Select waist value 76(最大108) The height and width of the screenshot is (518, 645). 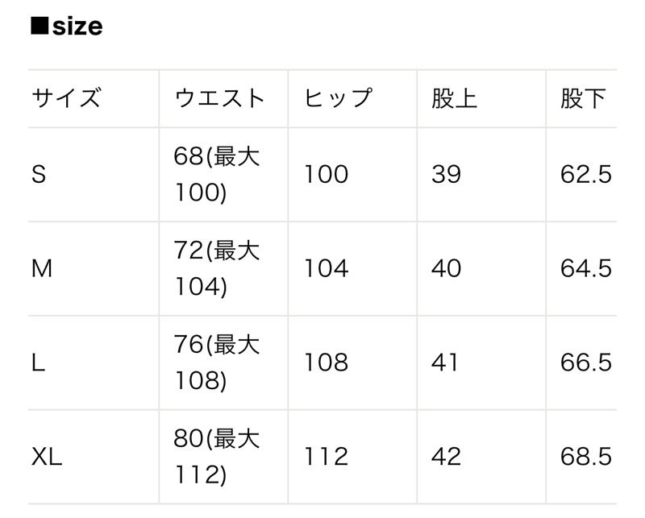pyautogui.click(x=216, y=363)
